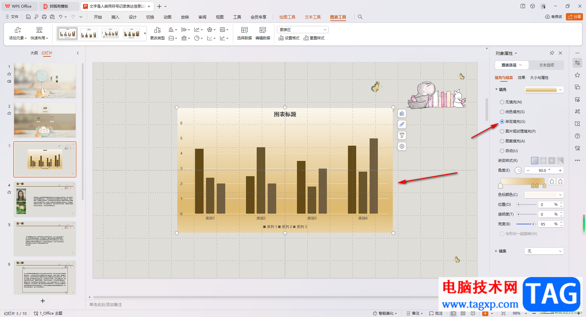
Task: Open the Object Properties (对象属性) title dropdown
Action: pyautogui.click(x=506, y=53)
